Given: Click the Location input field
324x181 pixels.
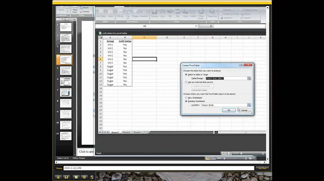Looking at the screenshot, I should [x=224, y=105].
